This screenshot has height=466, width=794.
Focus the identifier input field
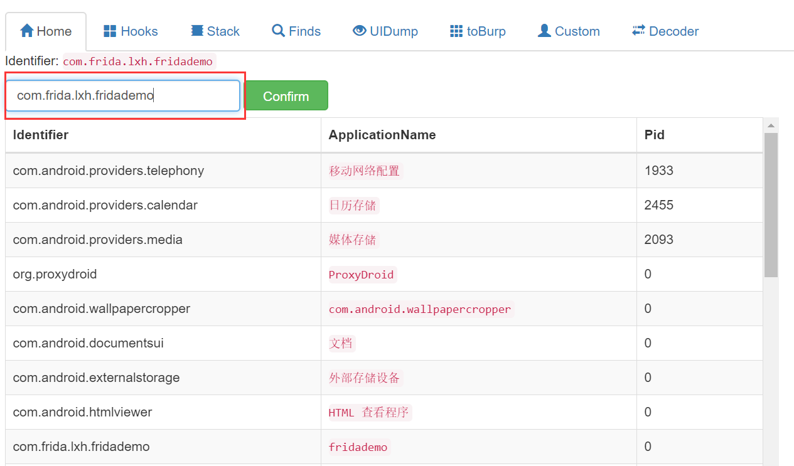pyautogui.click(x=123, y=96)
